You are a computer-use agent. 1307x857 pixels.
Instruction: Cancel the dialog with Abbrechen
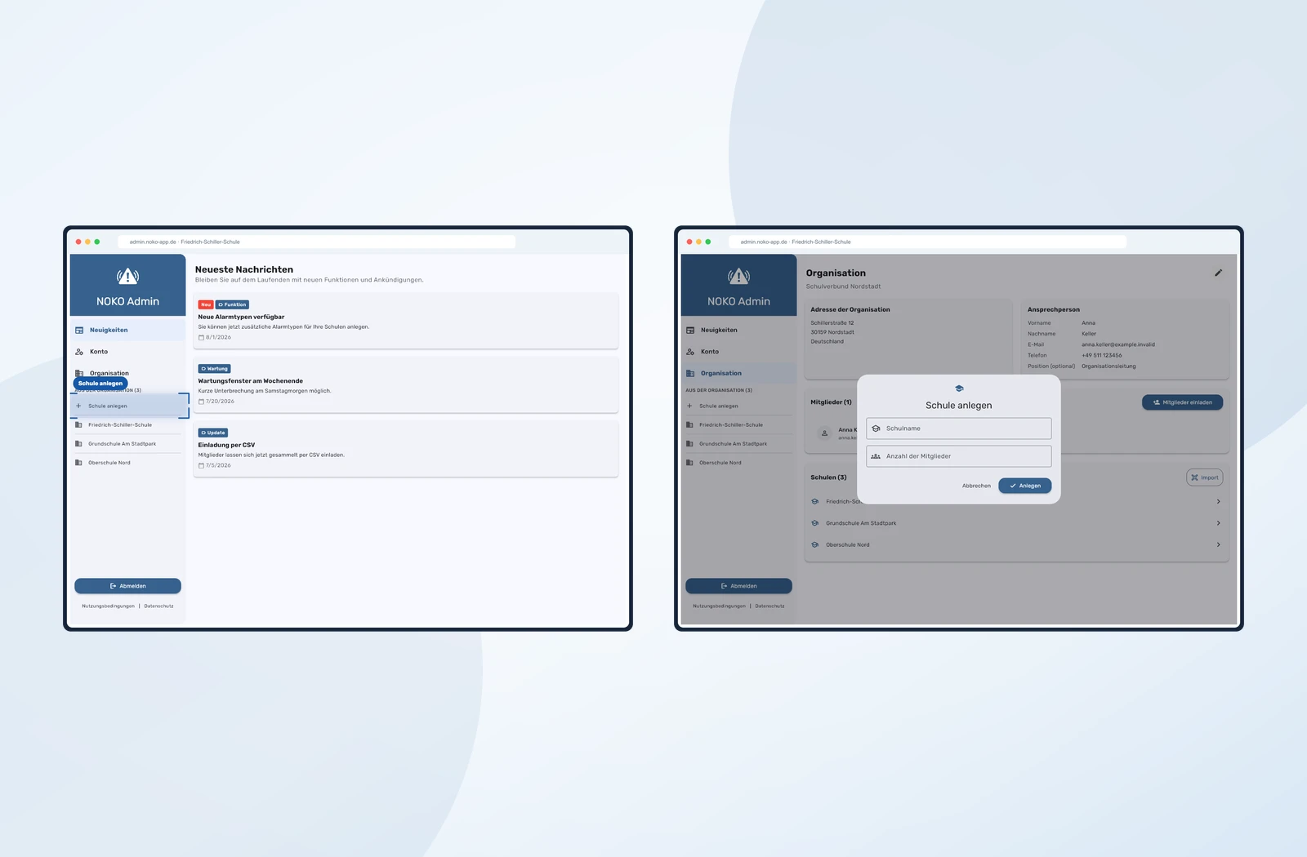(x=976, y=486)
